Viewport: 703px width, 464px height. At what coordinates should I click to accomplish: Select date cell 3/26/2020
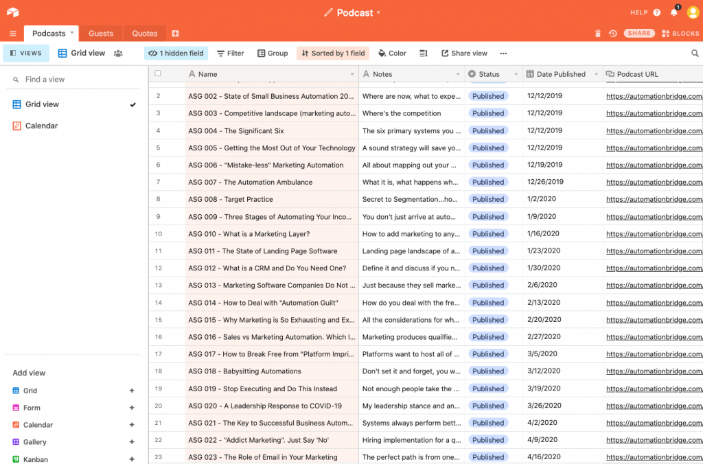(563, 406)
